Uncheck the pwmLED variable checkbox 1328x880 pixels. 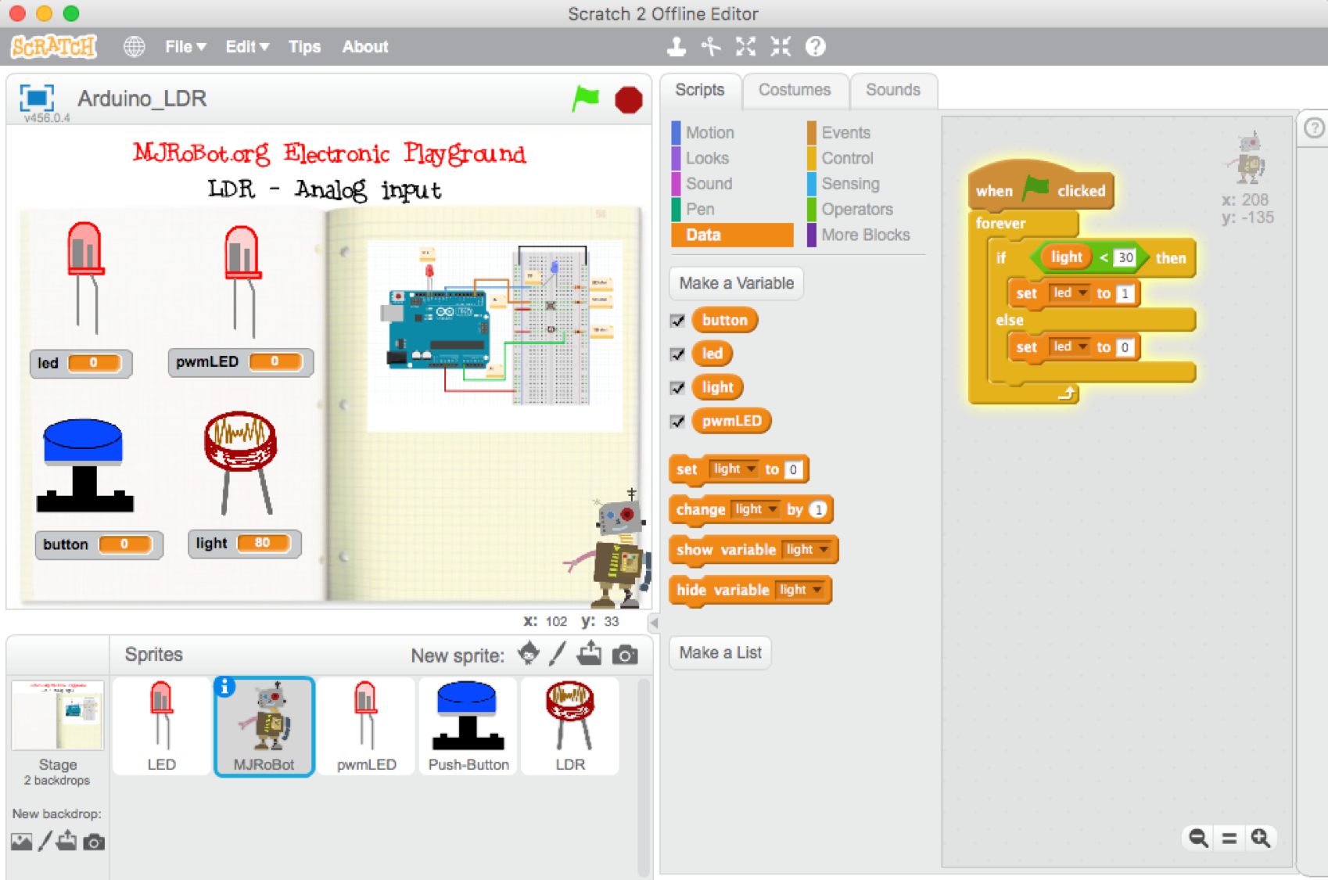(x=677, y=420)
